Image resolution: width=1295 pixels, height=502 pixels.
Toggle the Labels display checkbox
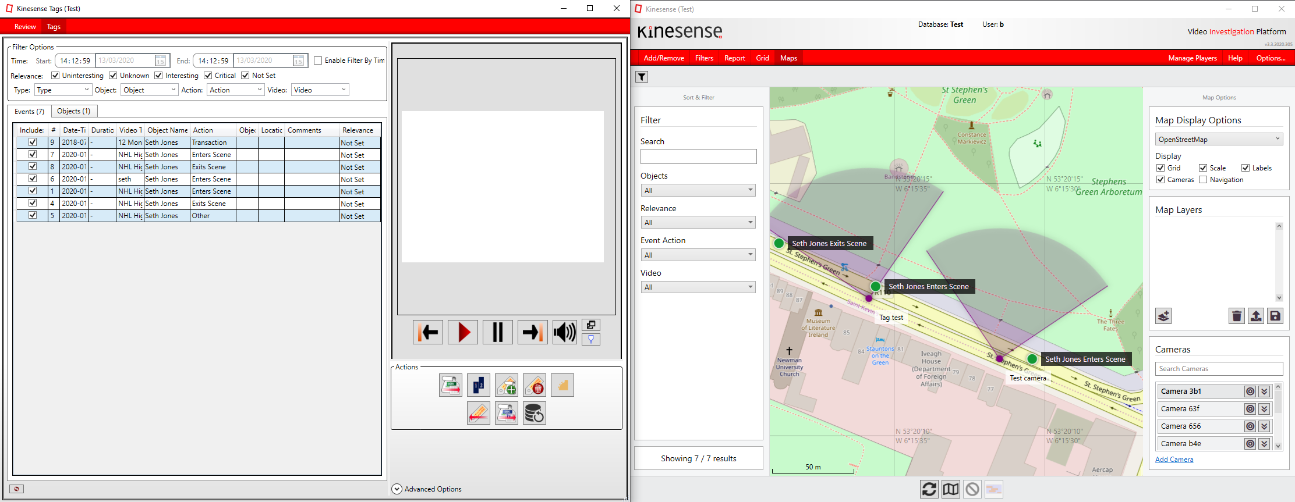point(1246,168)
